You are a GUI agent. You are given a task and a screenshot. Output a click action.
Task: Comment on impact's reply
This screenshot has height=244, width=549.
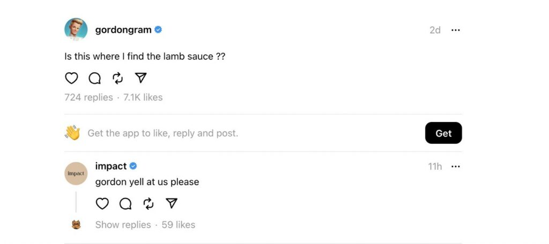pyautogui.click(x=125, y=203)
